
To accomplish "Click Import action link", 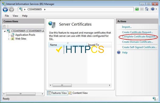I will [127, 27].
